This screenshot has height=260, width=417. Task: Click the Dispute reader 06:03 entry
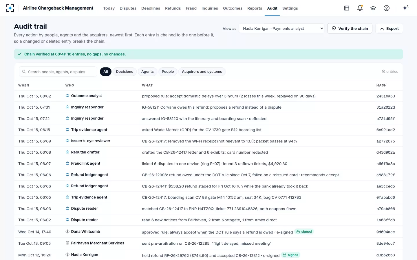point(209,209)
